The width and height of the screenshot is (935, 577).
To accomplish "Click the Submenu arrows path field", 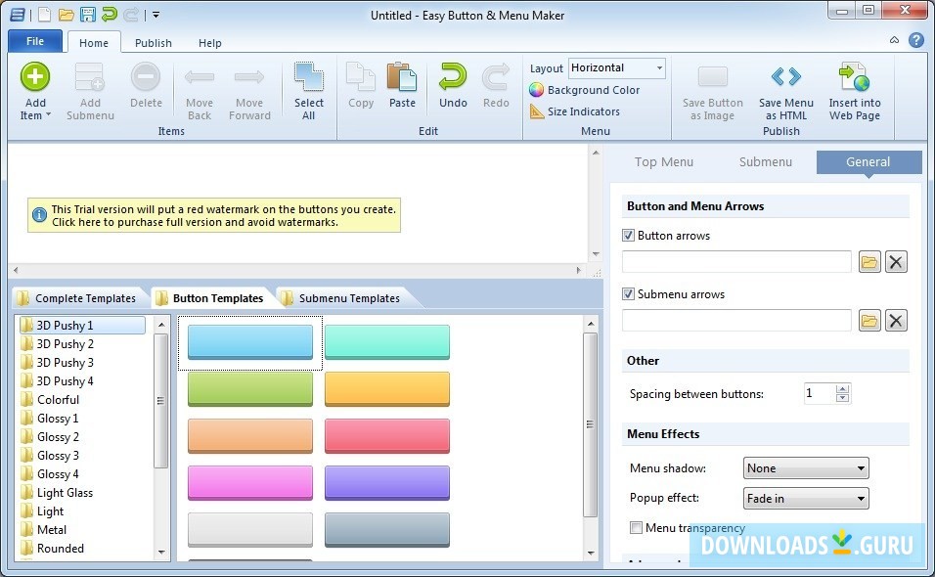I will pos(736,321).
